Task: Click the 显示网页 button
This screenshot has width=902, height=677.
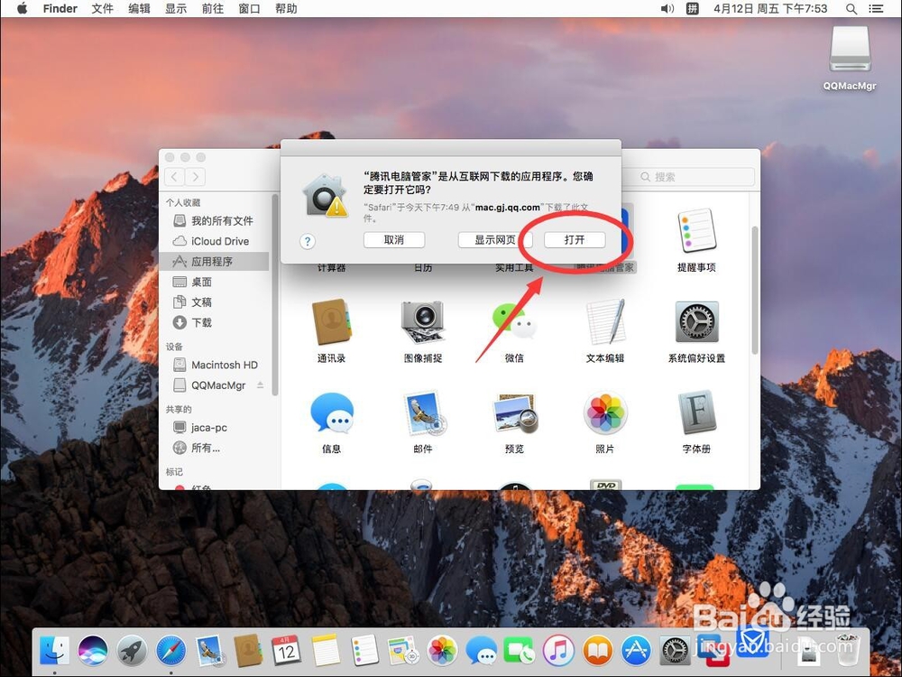Action: 494,240
